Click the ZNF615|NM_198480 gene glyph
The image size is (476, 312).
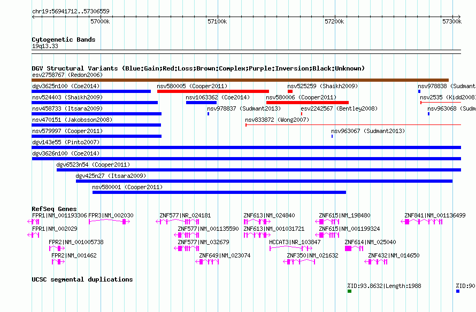tap(327, 222)
